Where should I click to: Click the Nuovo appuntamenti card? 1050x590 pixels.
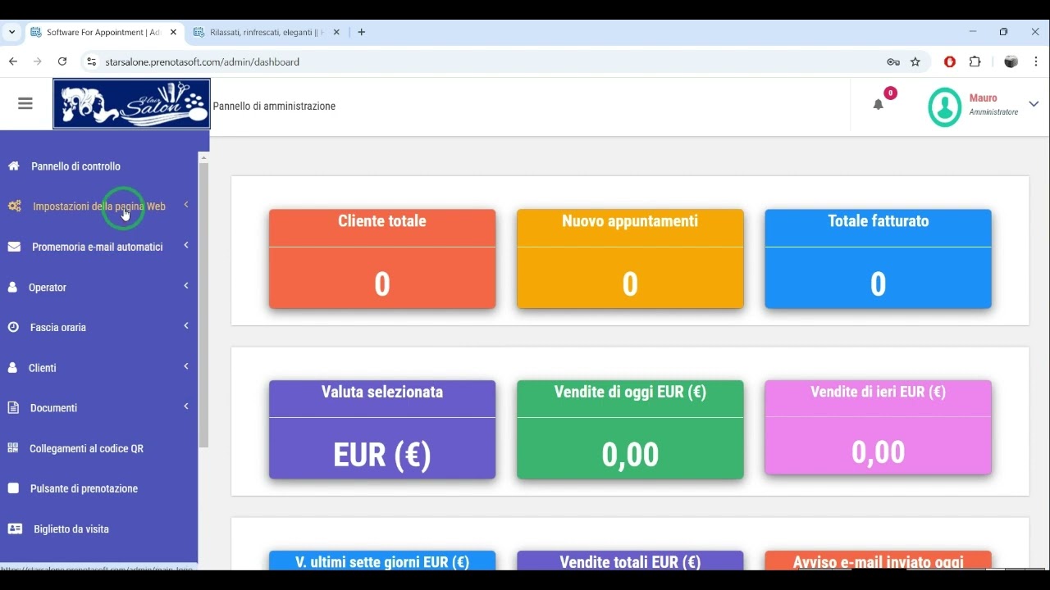pos(630,259)
